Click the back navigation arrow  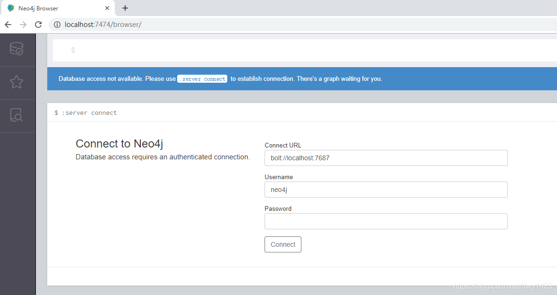point(8,25)
